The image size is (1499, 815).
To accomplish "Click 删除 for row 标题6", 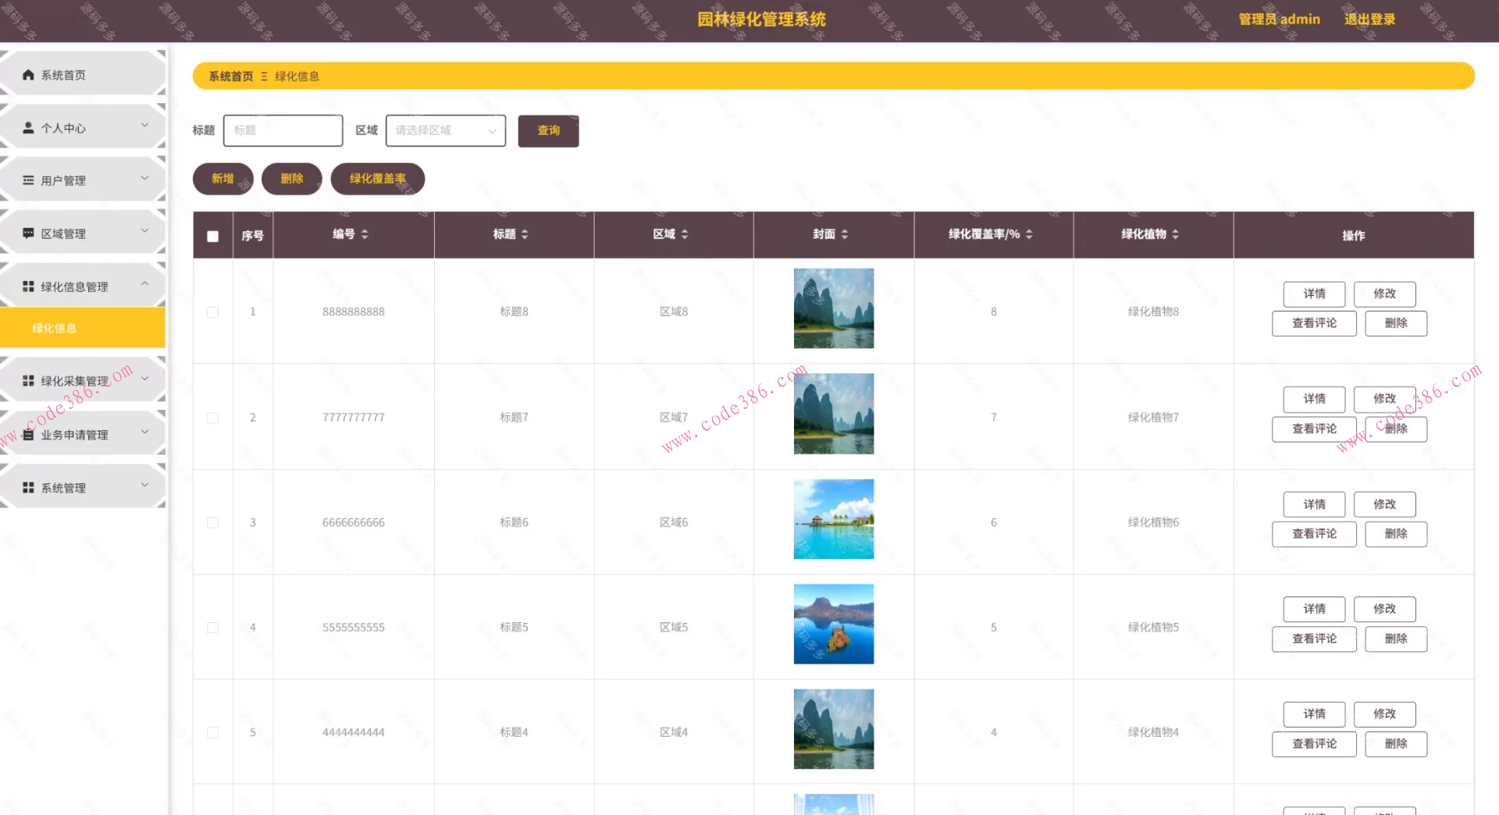I will 1396,534.
